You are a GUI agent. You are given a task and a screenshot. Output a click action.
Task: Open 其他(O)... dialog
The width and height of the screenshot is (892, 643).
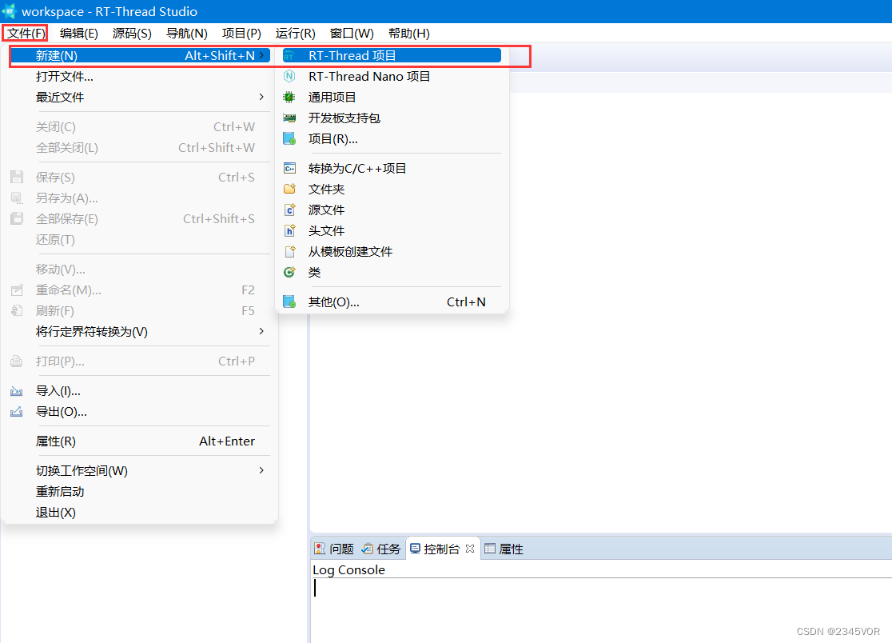tap(334, 302)
